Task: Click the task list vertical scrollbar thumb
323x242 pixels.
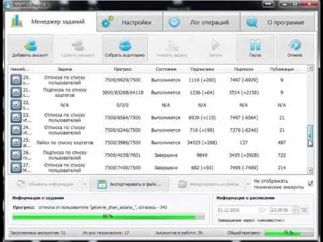Action: point(310,136)
